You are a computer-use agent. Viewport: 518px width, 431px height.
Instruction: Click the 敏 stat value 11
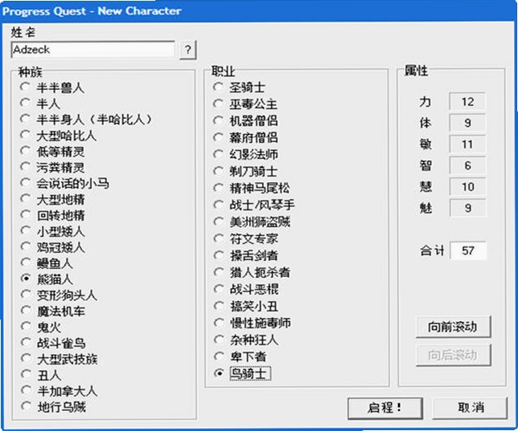click(467, 144)
